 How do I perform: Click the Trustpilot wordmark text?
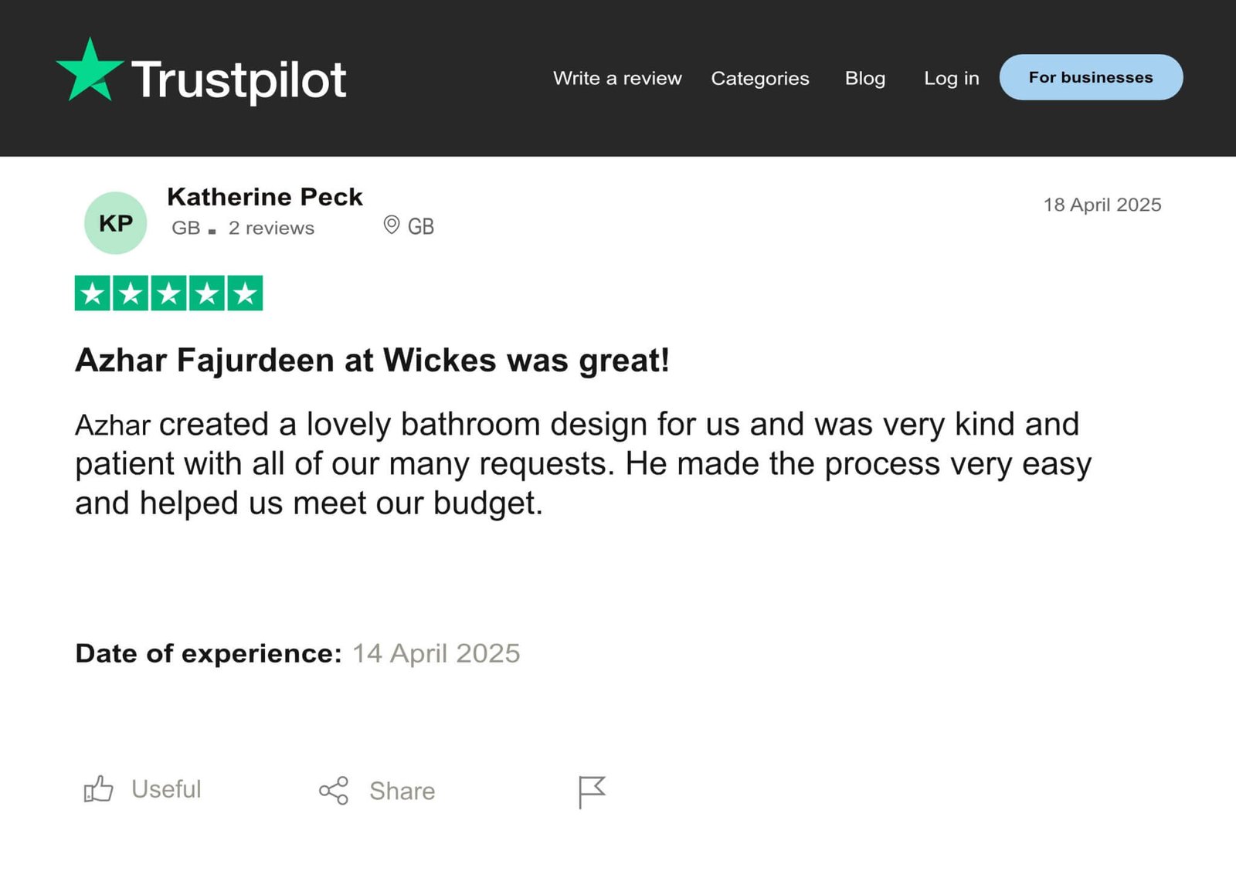(x=239, y=80)
